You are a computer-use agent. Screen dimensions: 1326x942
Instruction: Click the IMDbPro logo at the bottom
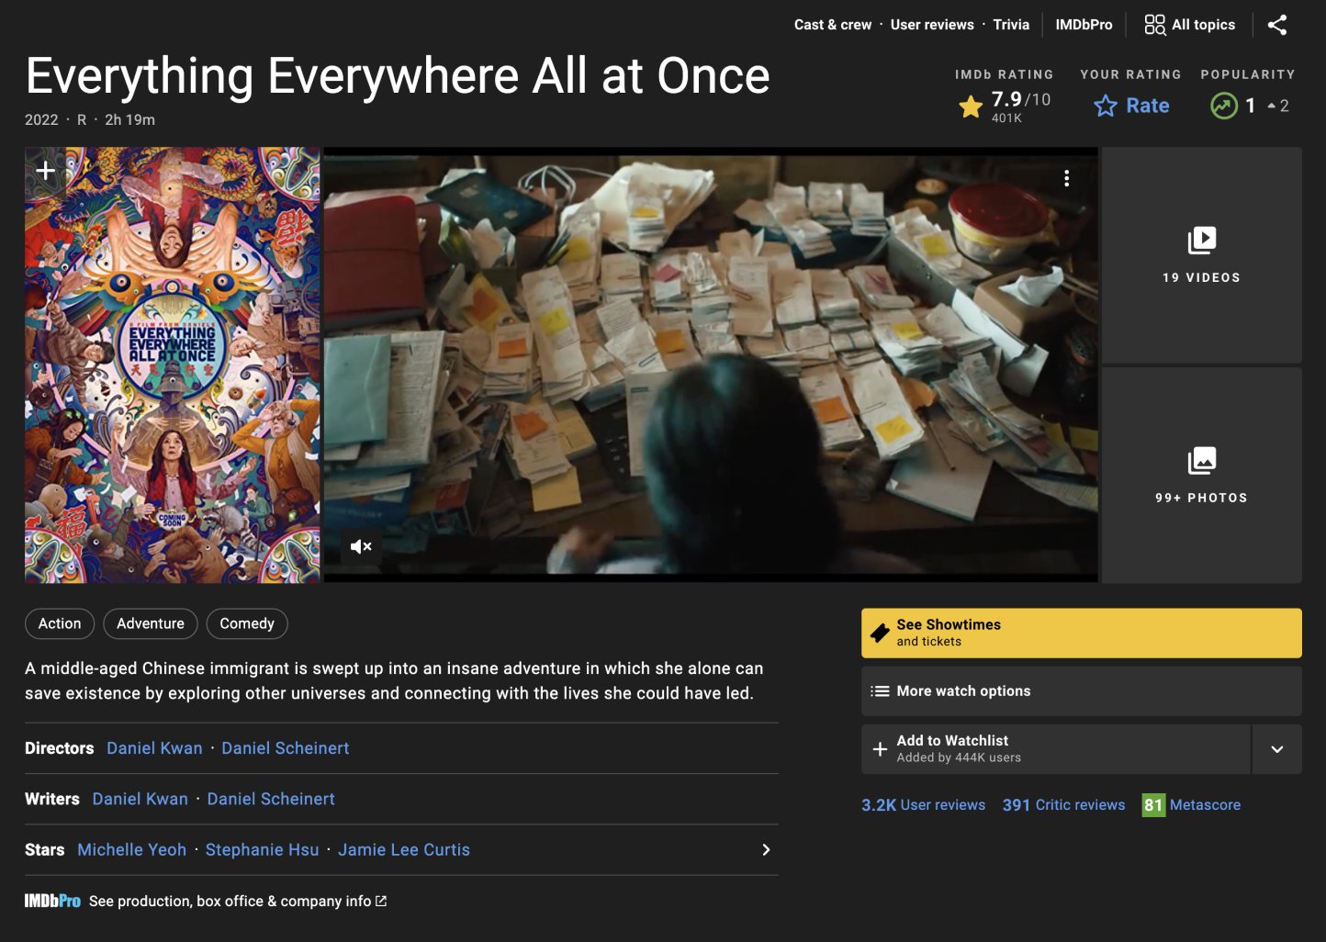pyautogui.click(x=52, y=902)
